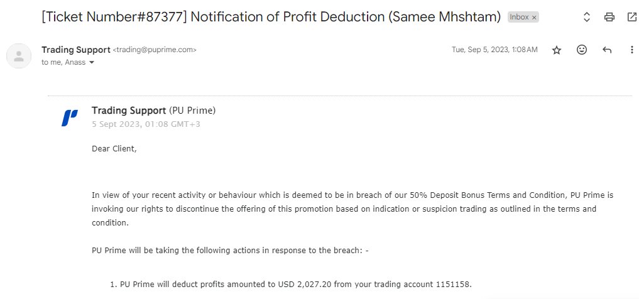639x299 pixels.
Task: Click the sender's gray profile avatar
Action: (19, 56)
